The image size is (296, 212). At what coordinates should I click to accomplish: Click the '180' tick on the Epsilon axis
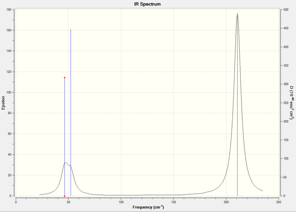[x=9, y=10]
